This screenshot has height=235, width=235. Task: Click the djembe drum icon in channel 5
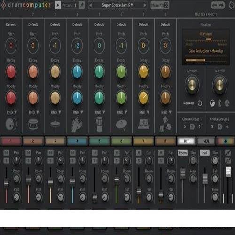point(99,125)
